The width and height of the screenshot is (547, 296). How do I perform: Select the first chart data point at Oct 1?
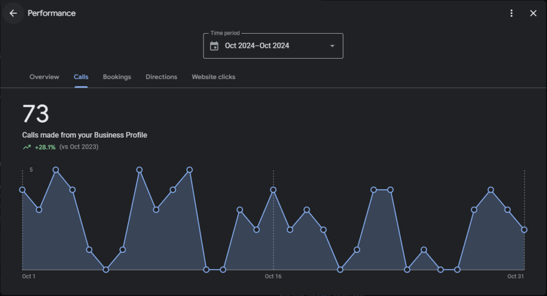point(22,190)
